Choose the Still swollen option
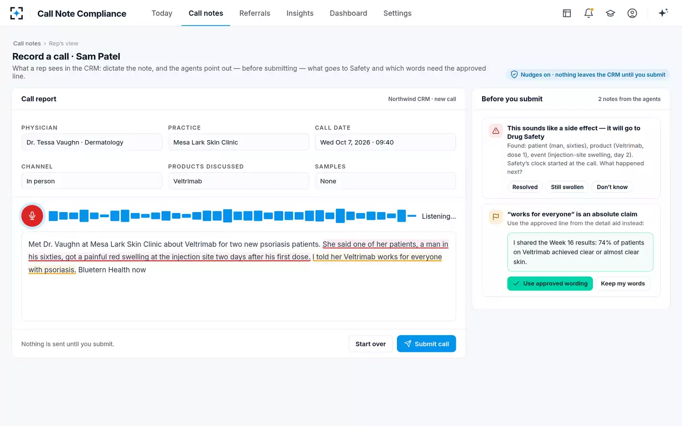Screen dimensions: 682x426 pyautogui.click(x=567, y=187)
